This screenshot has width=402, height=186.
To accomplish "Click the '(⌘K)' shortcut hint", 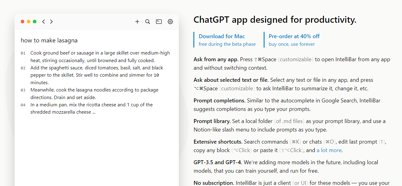I will (x=295, y=142).
